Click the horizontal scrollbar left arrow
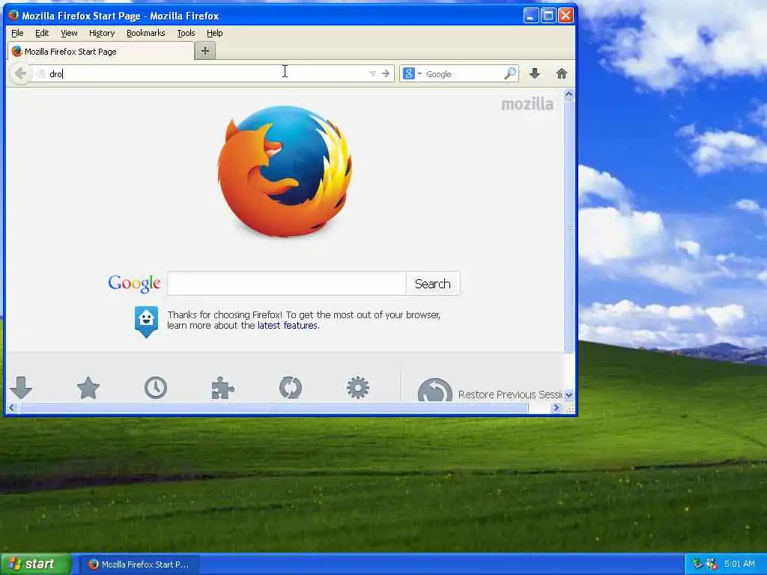Viewport: 767px width, 575px height. 12,408
